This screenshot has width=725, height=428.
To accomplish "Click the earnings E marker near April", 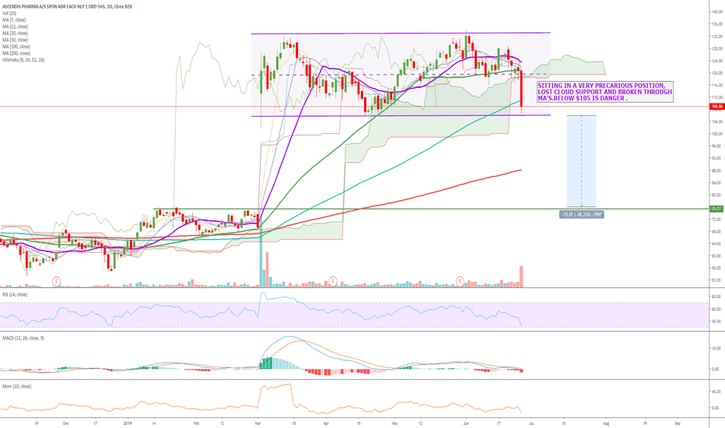I will coord(332,281).
